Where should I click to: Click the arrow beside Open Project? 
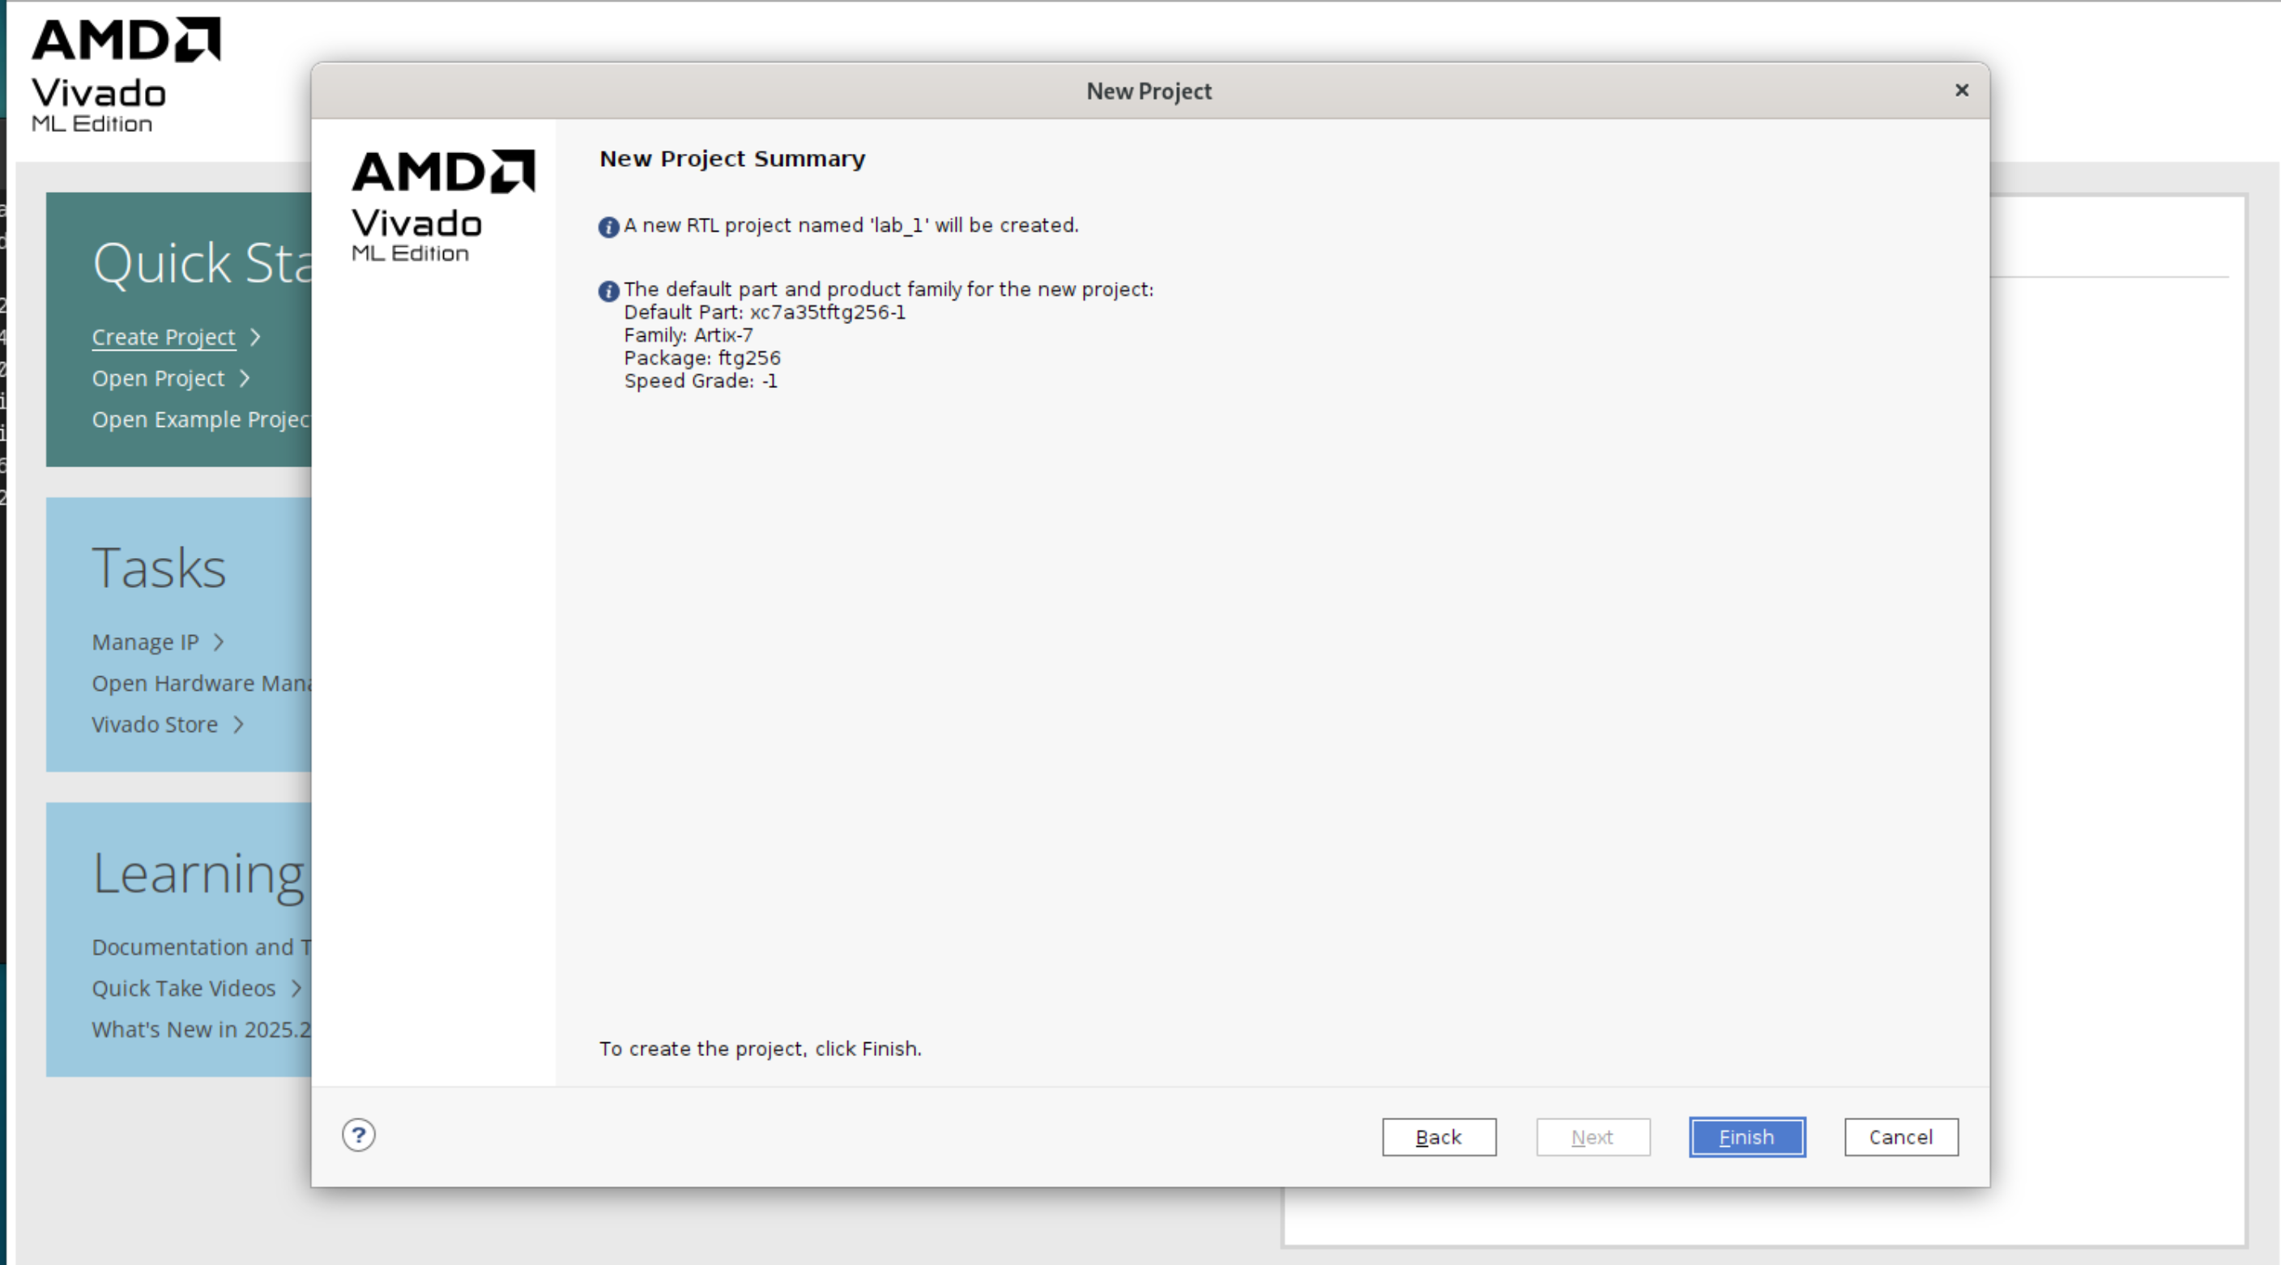pos(245,378)
